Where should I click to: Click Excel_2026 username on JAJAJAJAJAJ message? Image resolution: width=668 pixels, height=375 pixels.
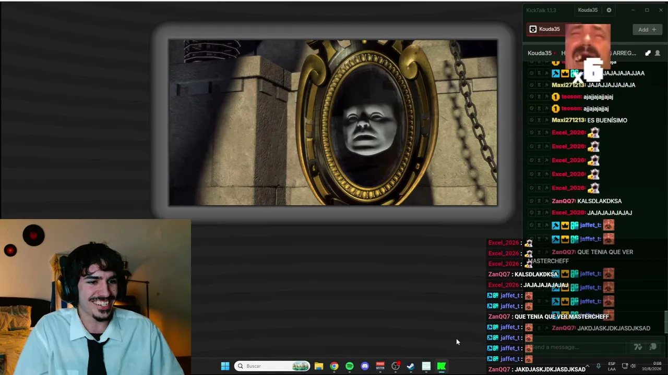568,213
